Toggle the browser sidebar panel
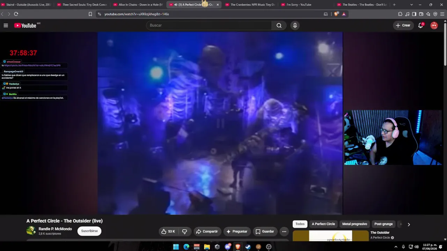This screenshot has height=251, width=447. click(414, 14)
